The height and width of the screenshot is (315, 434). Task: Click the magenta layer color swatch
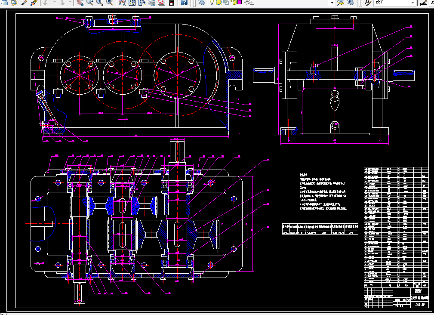239,3
